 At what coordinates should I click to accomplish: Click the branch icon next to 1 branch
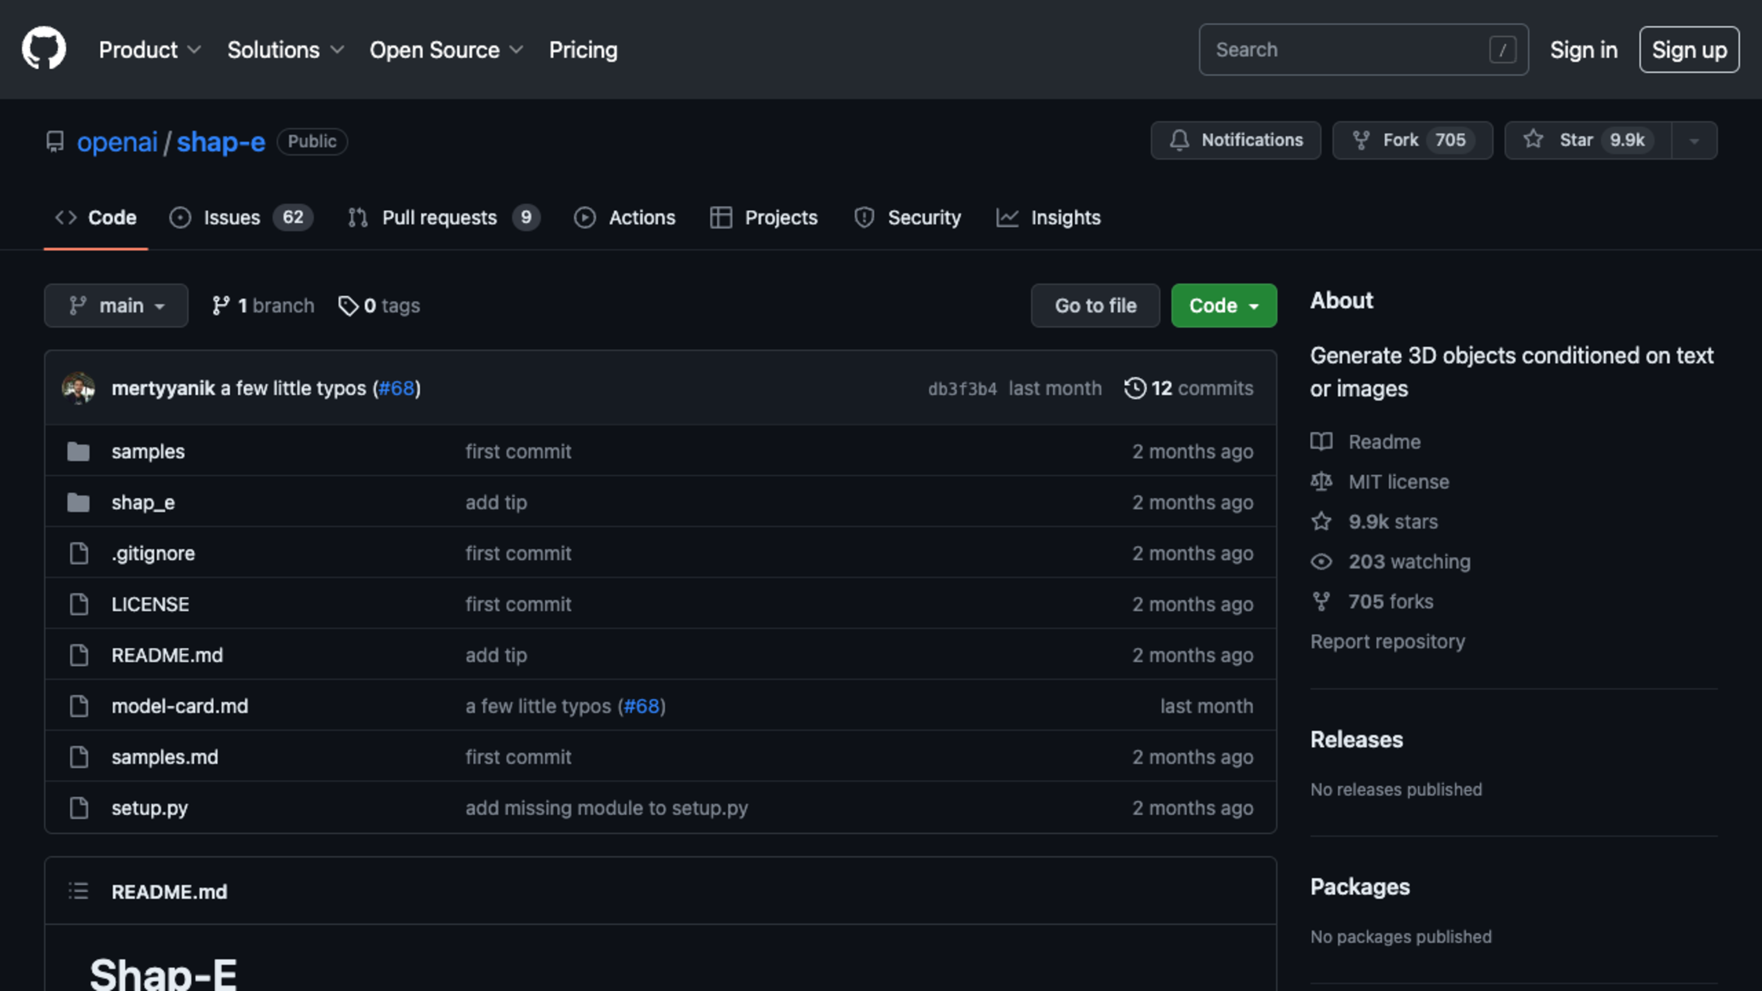[221, 306]
